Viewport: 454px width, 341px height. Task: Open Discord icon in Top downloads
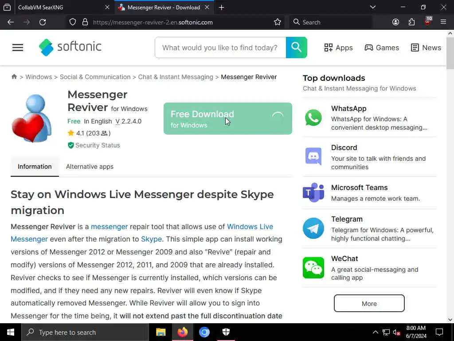tap(313, 157)
